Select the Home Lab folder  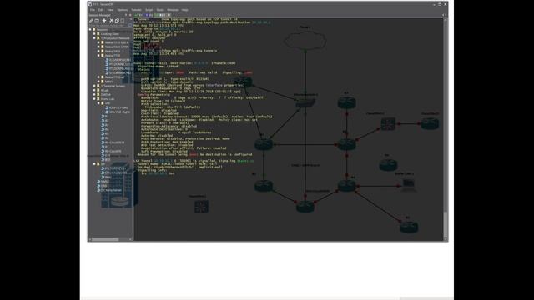(108, 99)
